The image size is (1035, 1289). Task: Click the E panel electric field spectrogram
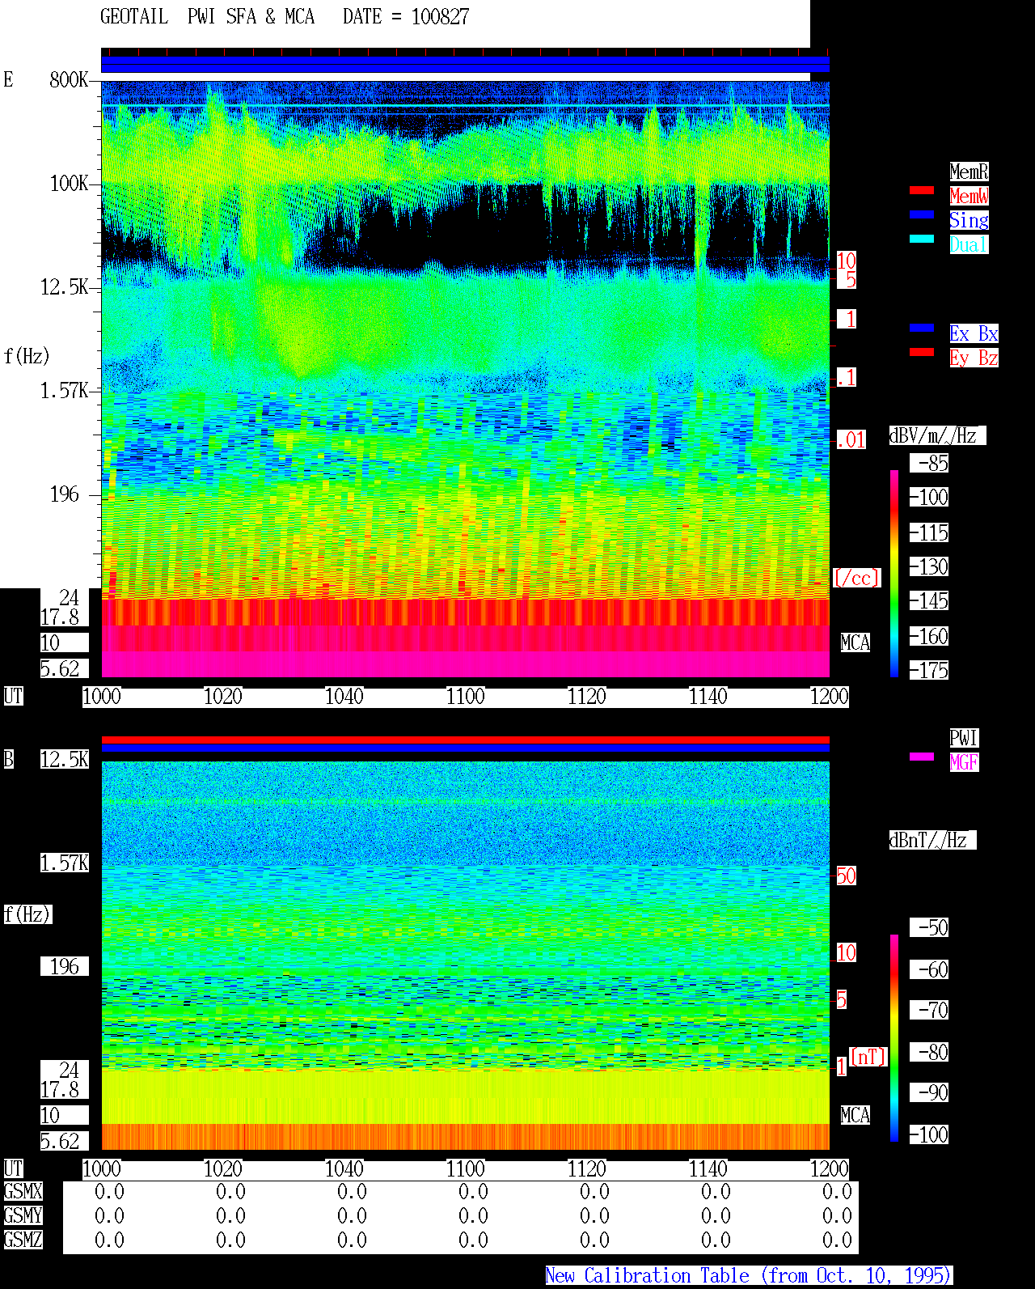(x=465, y=379)
